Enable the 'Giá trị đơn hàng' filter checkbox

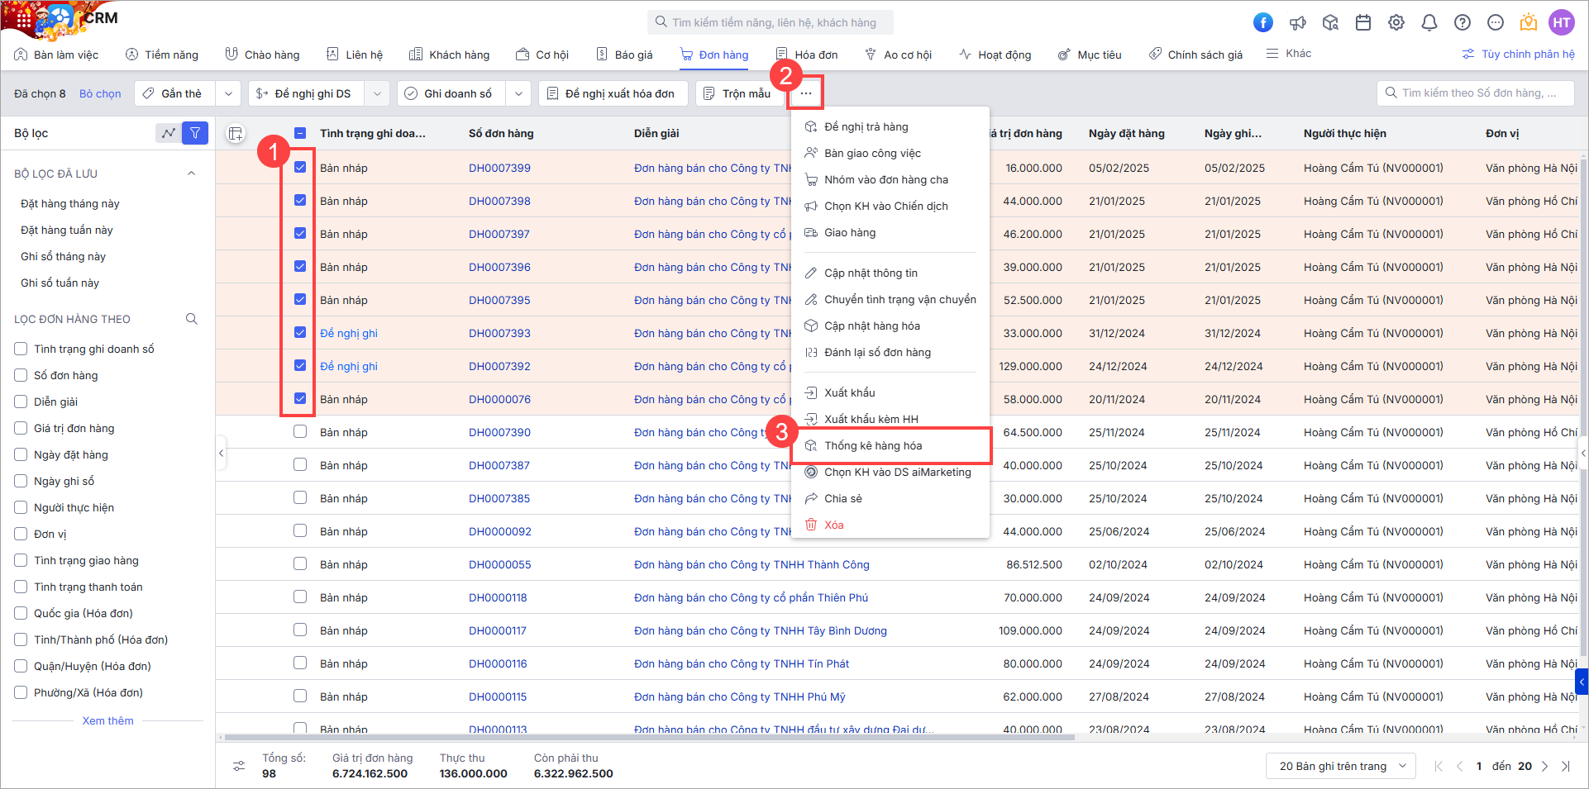coord(21,428)
